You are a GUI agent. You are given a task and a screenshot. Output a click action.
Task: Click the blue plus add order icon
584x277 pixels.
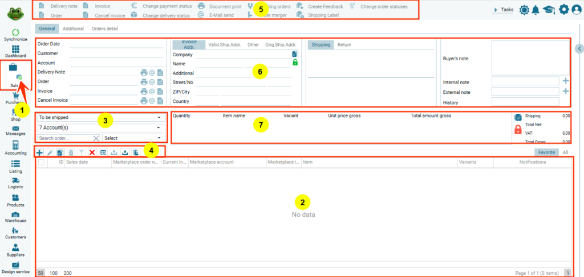point(39,152)
